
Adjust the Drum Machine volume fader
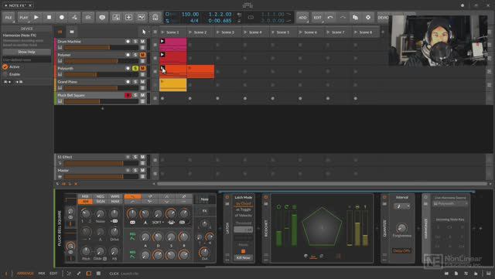(101, 48)
